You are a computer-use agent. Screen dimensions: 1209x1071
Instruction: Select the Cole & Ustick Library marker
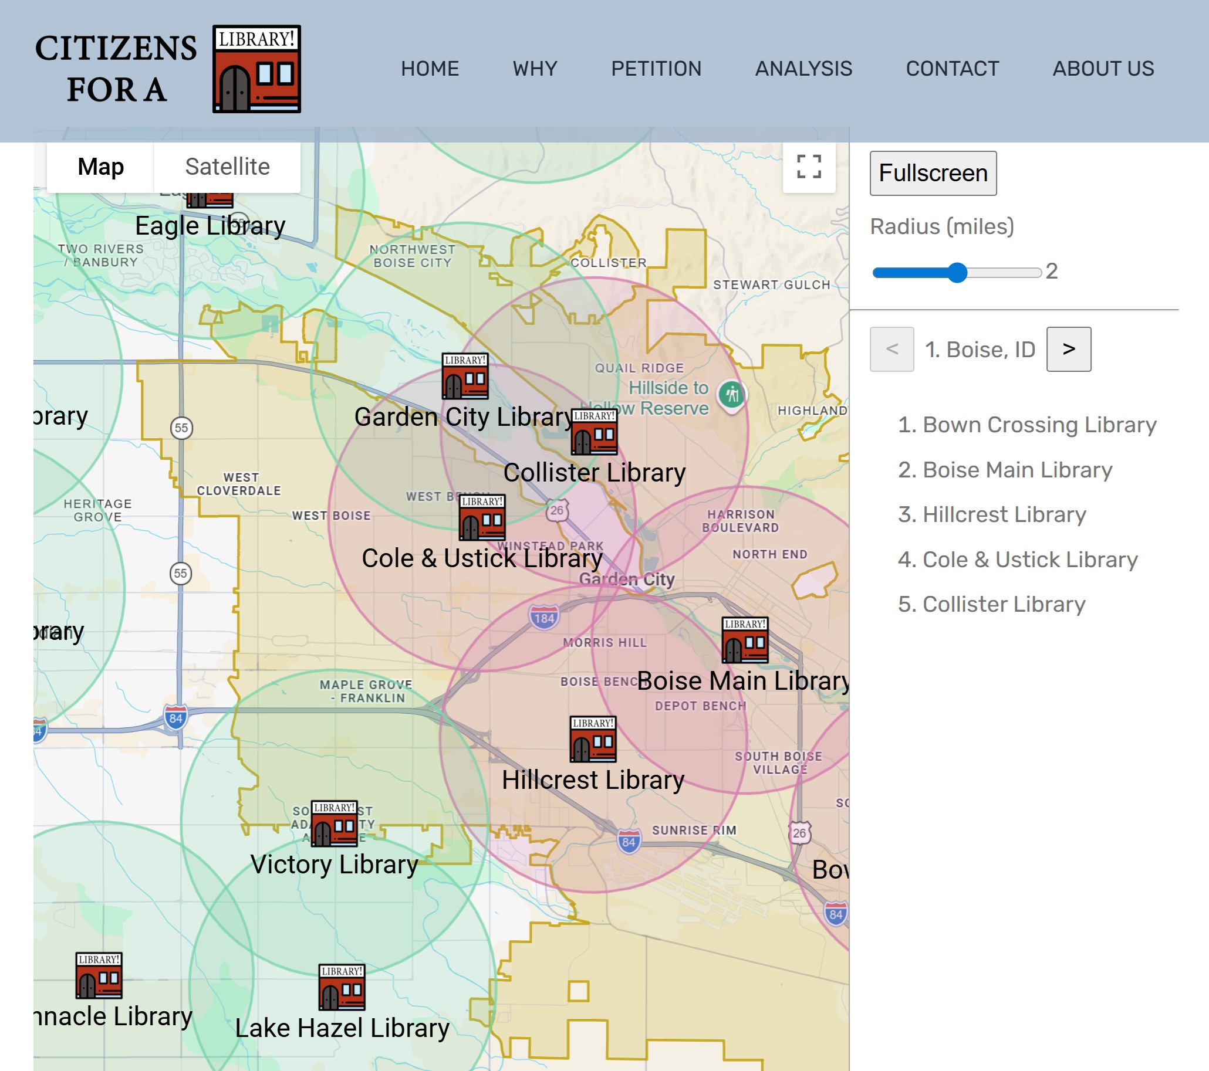click(x=482, y=518)
